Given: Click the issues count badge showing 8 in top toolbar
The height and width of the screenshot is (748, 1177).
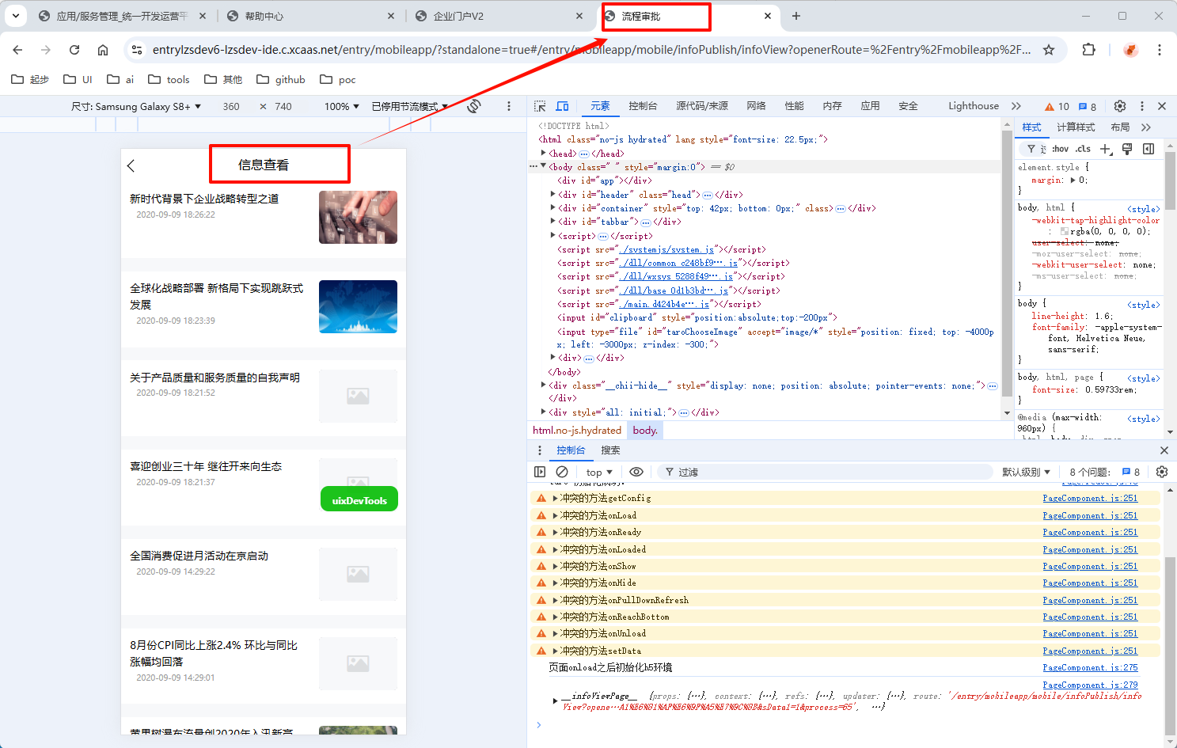Looking at the screenshot, I should (1088, 106).
